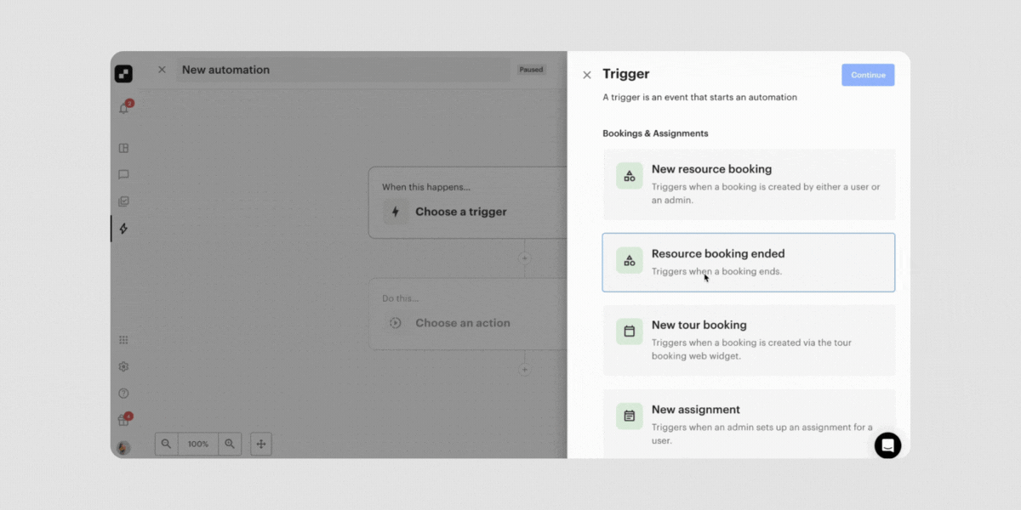
Task: Select the pan tool next to zoom controls
Action: [260, 444]
